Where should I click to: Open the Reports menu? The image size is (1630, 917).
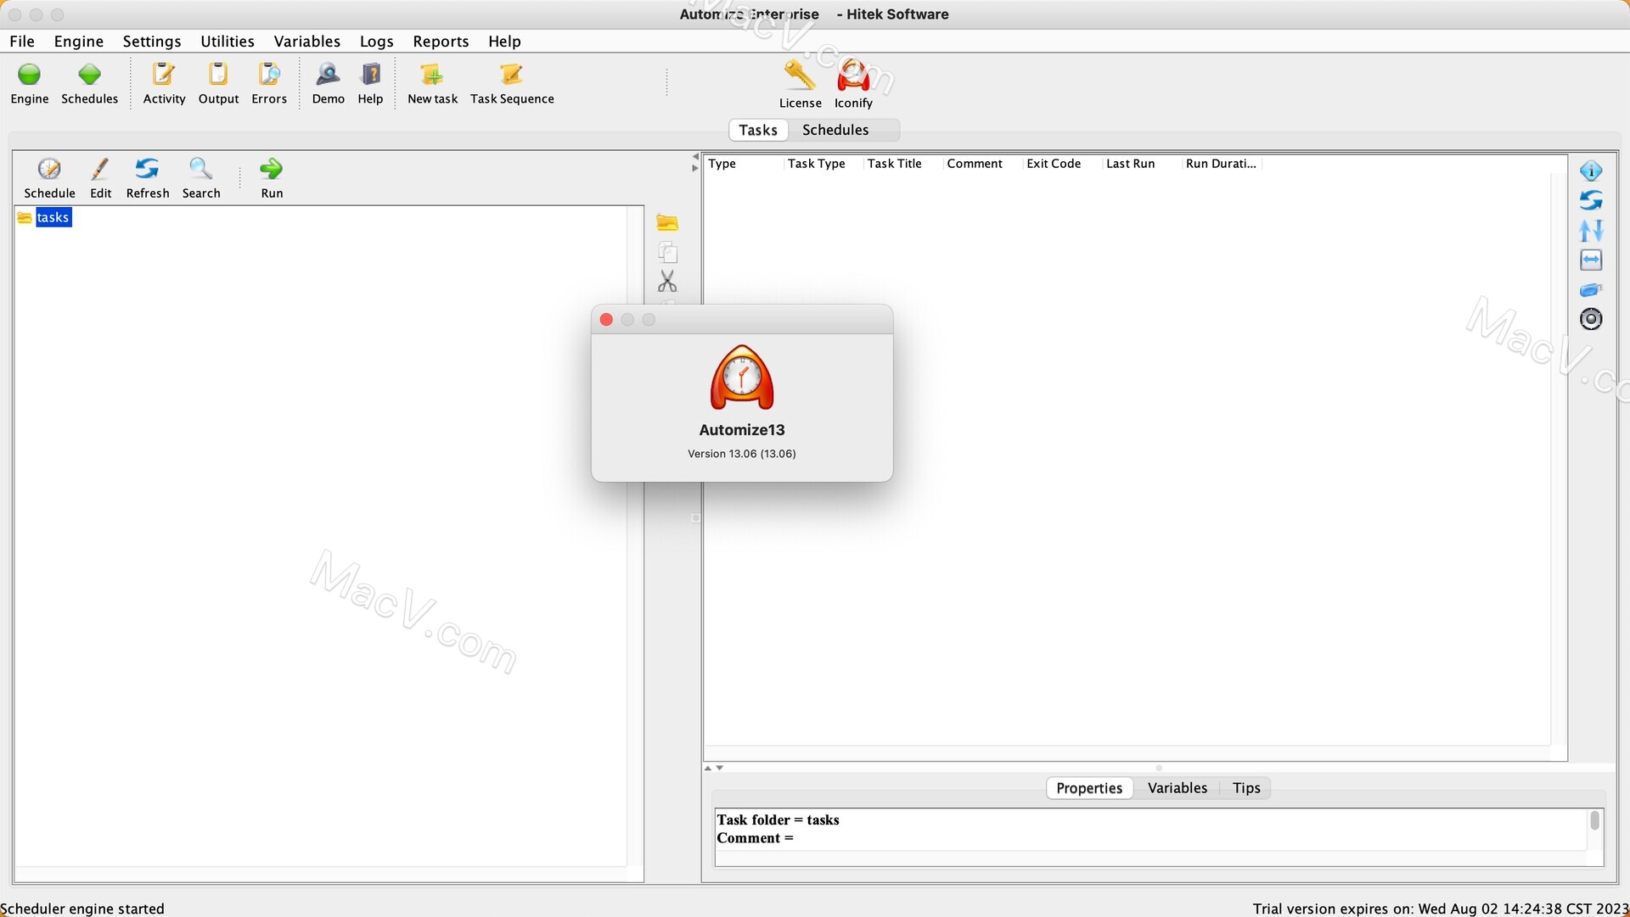(441, 41)
